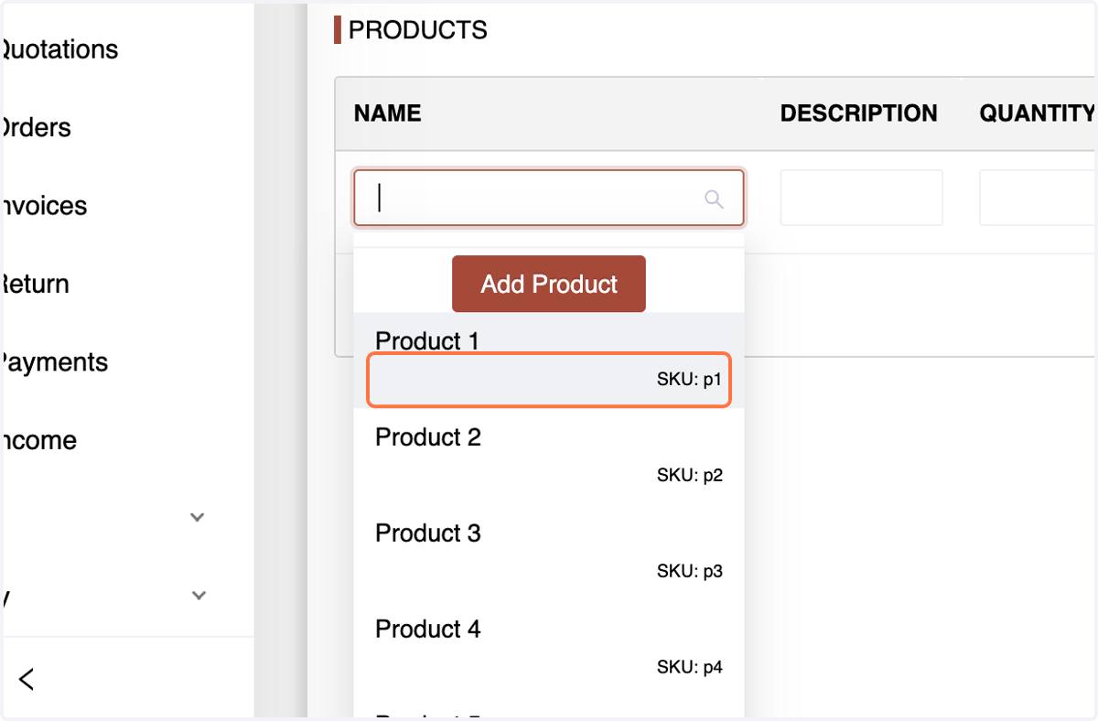Select Product 3 from the dropdown list
This screenshot has height=721, width=1098.
pos(549,552)
